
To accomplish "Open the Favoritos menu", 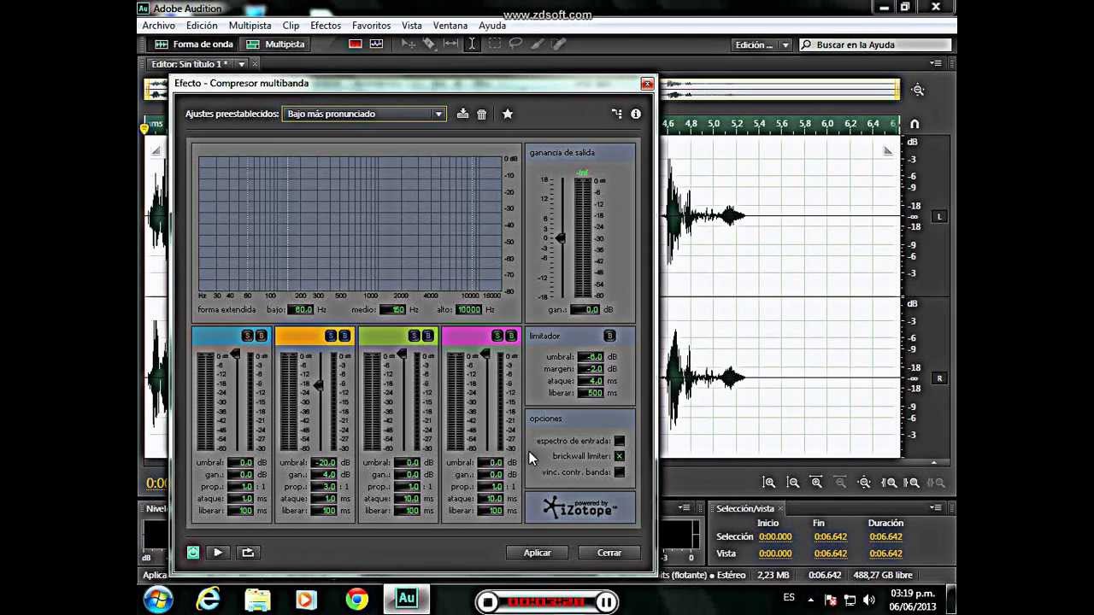I will pyautogui.click(x=372, y=26).
